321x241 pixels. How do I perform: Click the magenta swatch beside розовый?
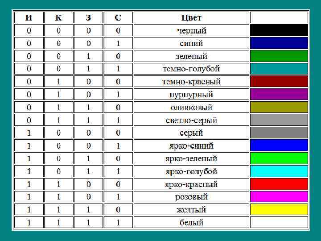tap(279, 197)
